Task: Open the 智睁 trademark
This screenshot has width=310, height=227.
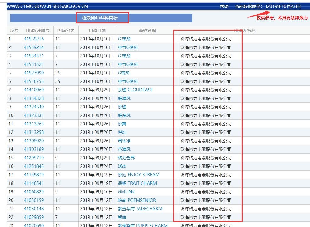Action: tap(122, 217)
